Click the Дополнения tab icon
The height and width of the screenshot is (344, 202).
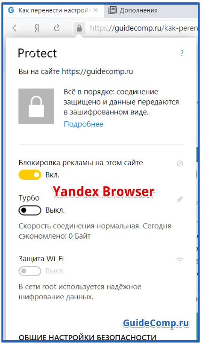click(x=113, y=10)
